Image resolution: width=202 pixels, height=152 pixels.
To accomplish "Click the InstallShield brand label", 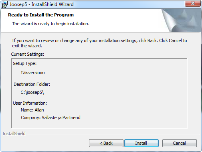I will coord(14,134).
